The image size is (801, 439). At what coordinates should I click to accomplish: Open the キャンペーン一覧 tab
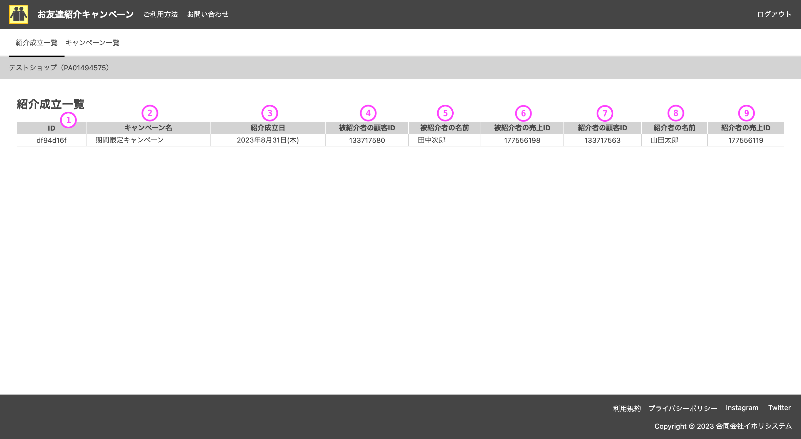93,43
